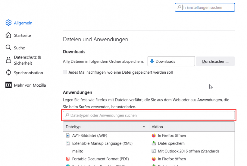This screenshot has height=166, width=247.
Task: Click 'Dateitypen oder Anwendungen suchen' field
Action: pyautogui.click(x=149, y=115)
